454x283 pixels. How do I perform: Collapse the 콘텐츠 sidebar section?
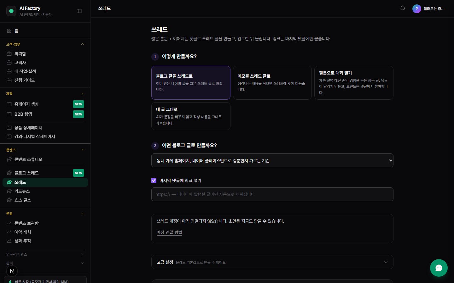point(45,150)
